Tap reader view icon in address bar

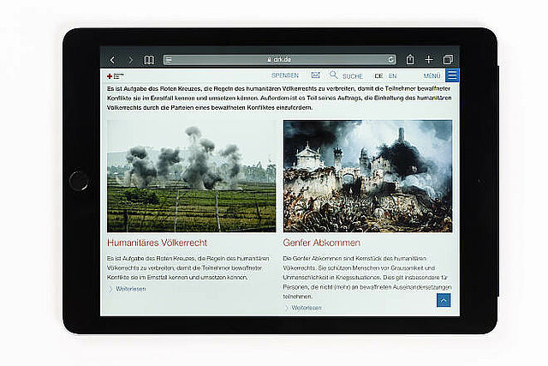tap(169, 60)
